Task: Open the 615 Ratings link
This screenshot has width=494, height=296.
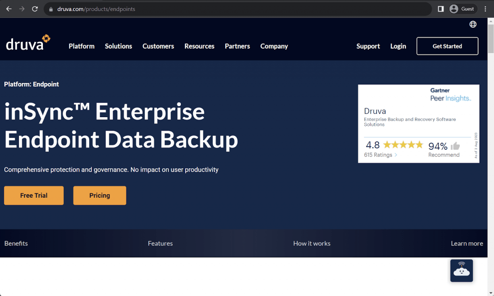Action: [381, 155]
